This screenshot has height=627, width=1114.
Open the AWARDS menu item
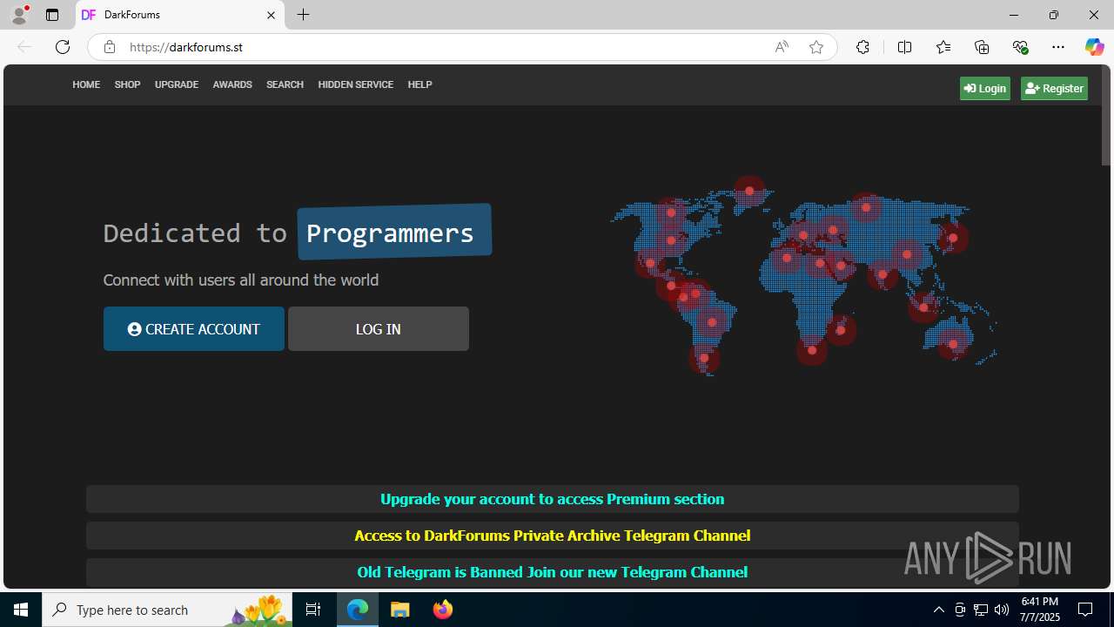232,84
